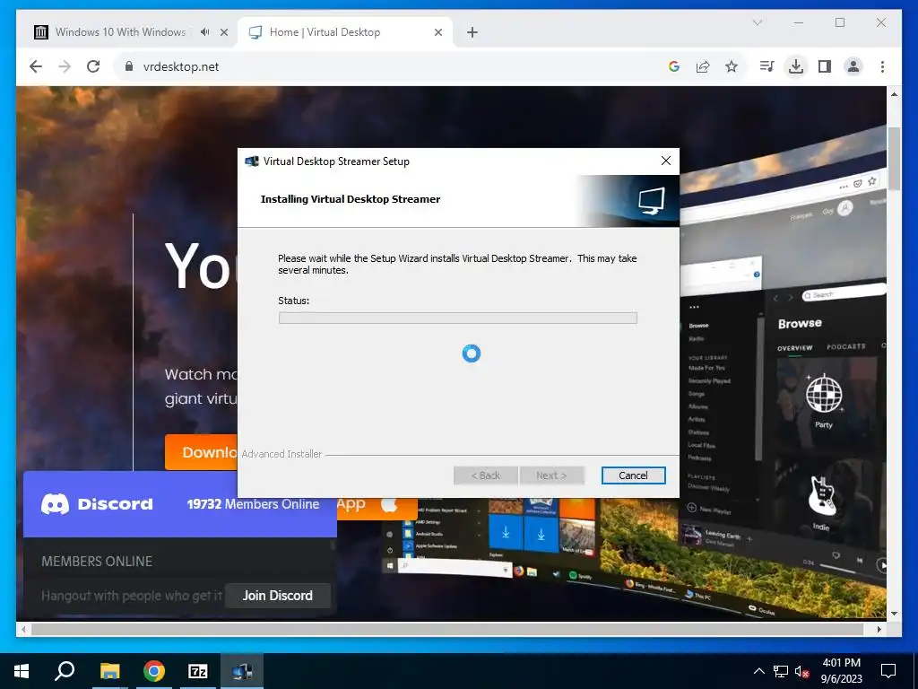The width and height of the screenshot is (918, 689).
Task: Go forward in browser history
Action: tap(65, 66)
